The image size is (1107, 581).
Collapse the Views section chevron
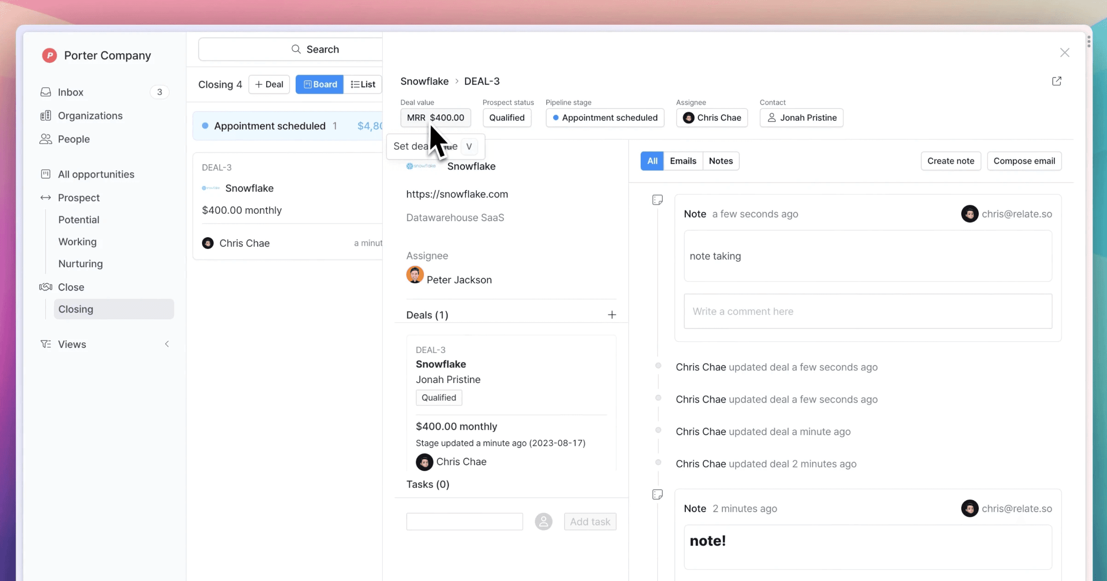pos(167,344)
